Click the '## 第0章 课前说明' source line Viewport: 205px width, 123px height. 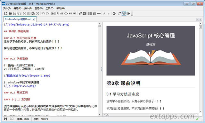coord(16,31)
